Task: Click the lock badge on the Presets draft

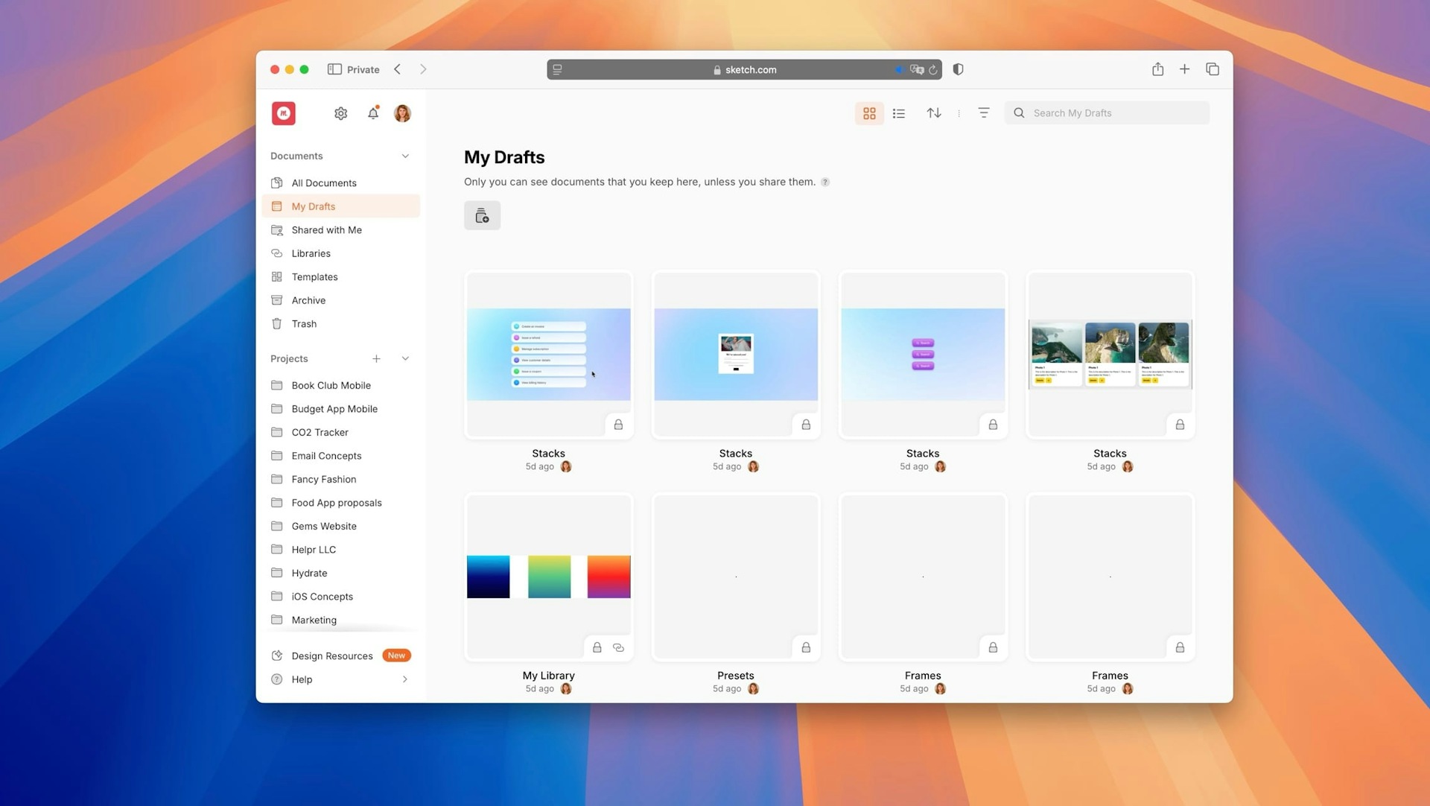Action: 806,647
